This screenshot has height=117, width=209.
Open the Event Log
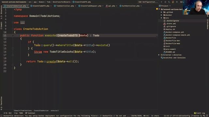point(200,113)
